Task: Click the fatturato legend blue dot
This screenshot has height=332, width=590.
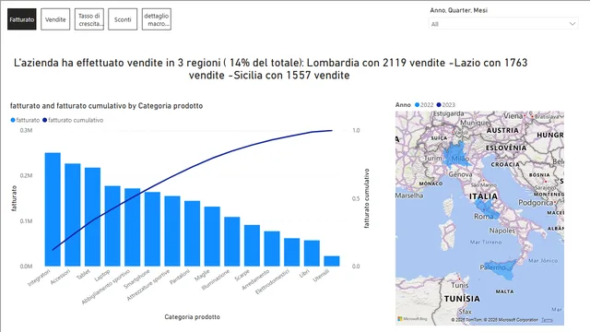Action: click(13, 120)
